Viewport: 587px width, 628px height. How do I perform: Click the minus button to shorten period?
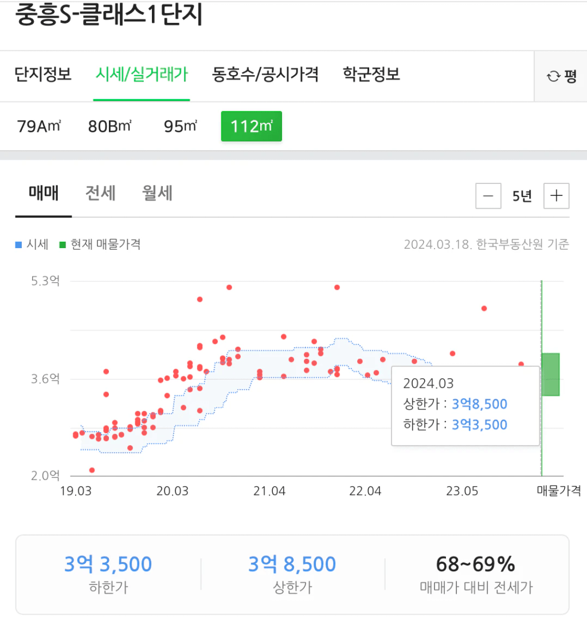488,196
